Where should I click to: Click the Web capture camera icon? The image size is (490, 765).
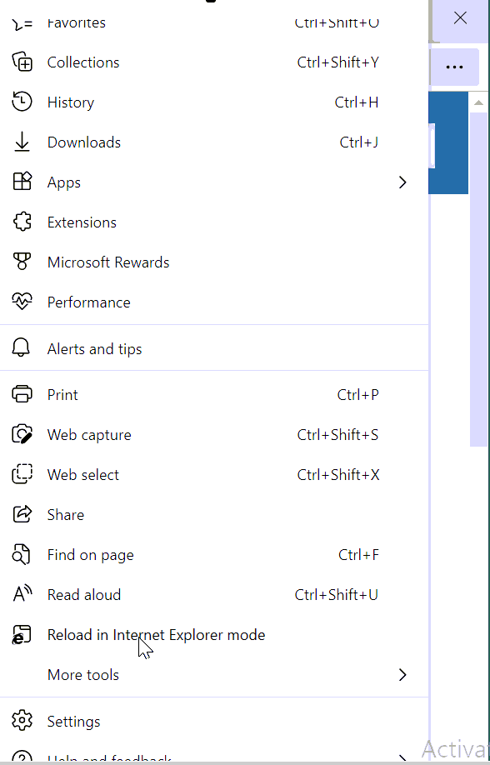pyautogui.click(x=22, y=434)
